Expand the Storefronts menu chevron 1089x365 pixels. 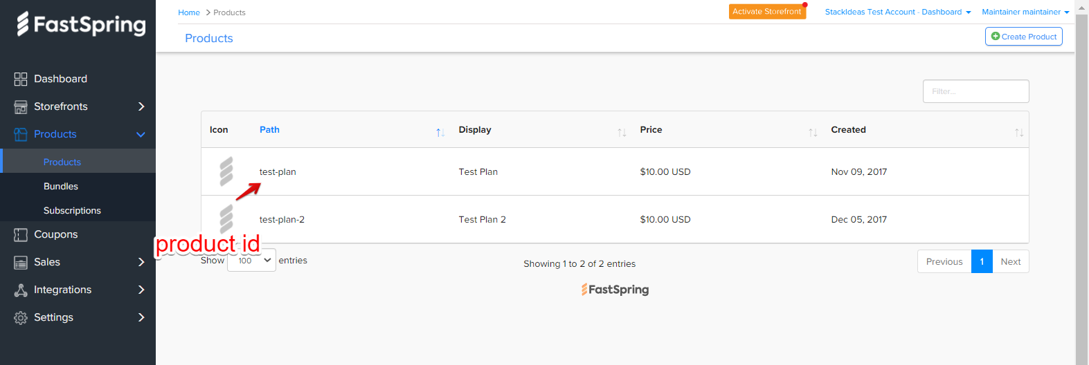[x=141, y=106]
